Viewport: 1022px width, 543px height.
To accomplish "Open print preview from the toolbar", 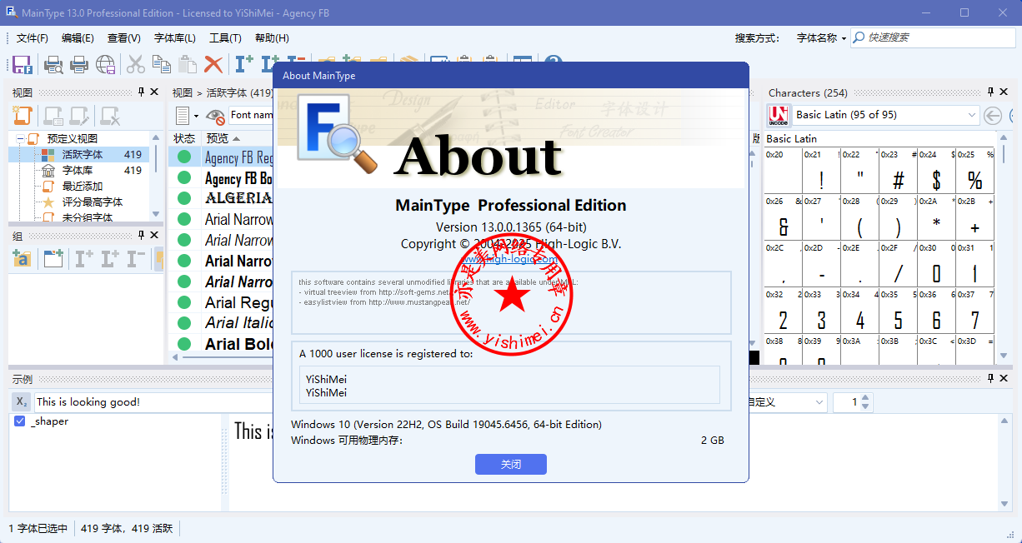I will pos(53,65).
